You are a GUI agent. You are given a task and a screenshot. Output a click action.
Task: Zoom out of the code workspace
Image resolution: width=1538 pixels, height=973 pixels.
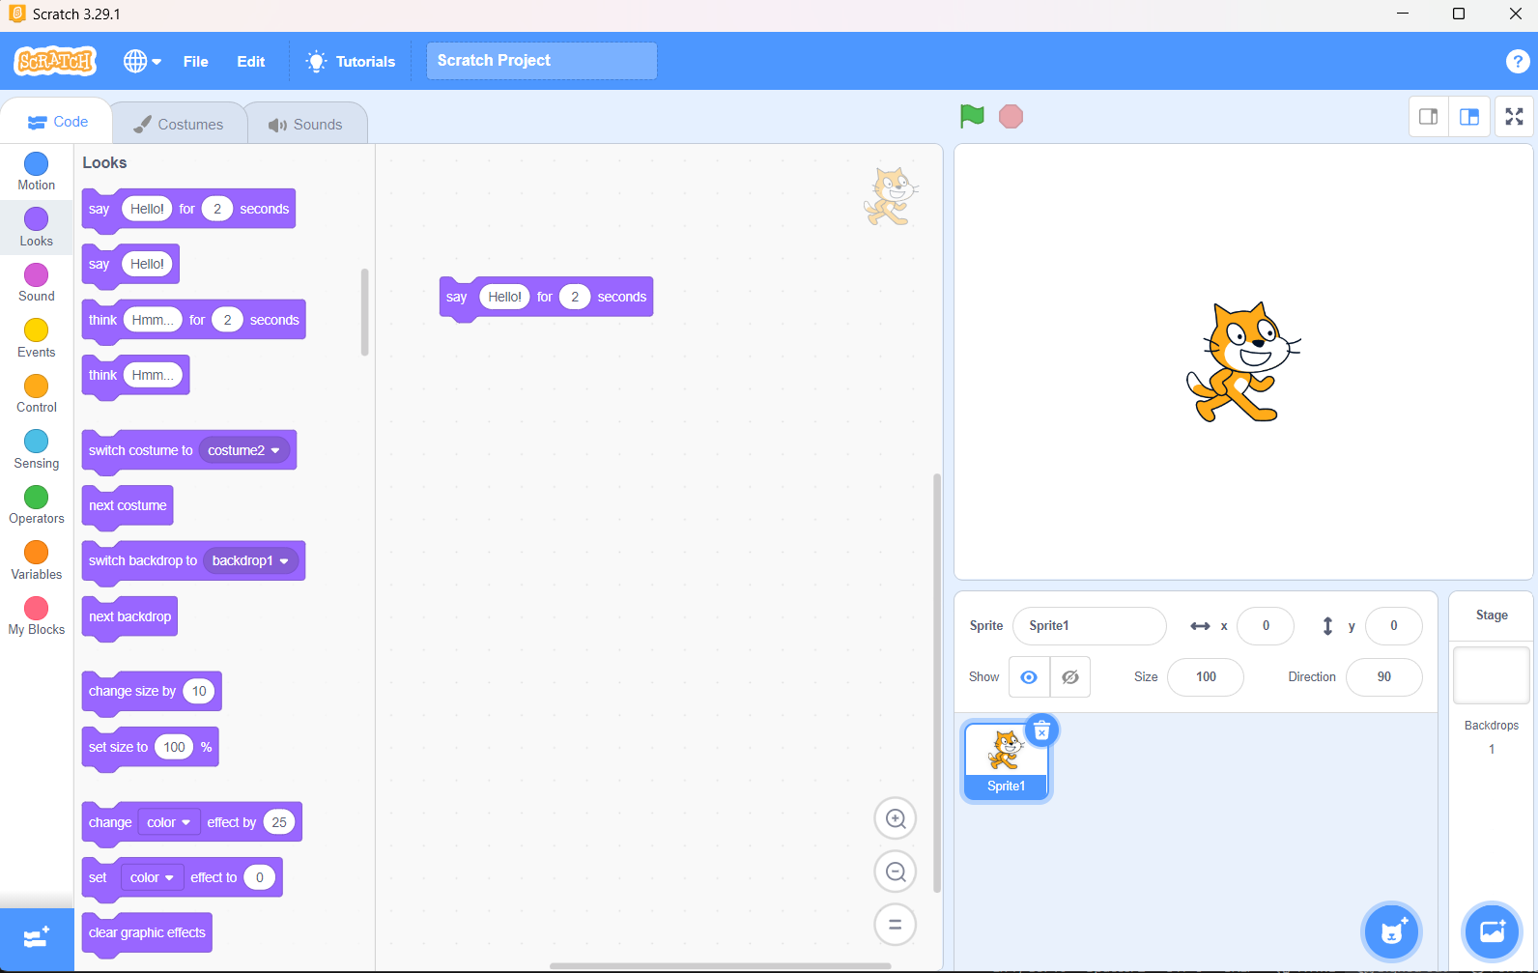(x=895, y=873)
